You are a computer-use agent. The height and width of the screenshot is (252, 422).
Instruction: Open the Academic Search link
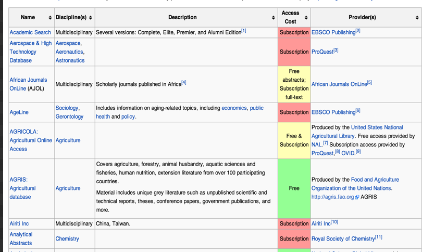(30, 32)
